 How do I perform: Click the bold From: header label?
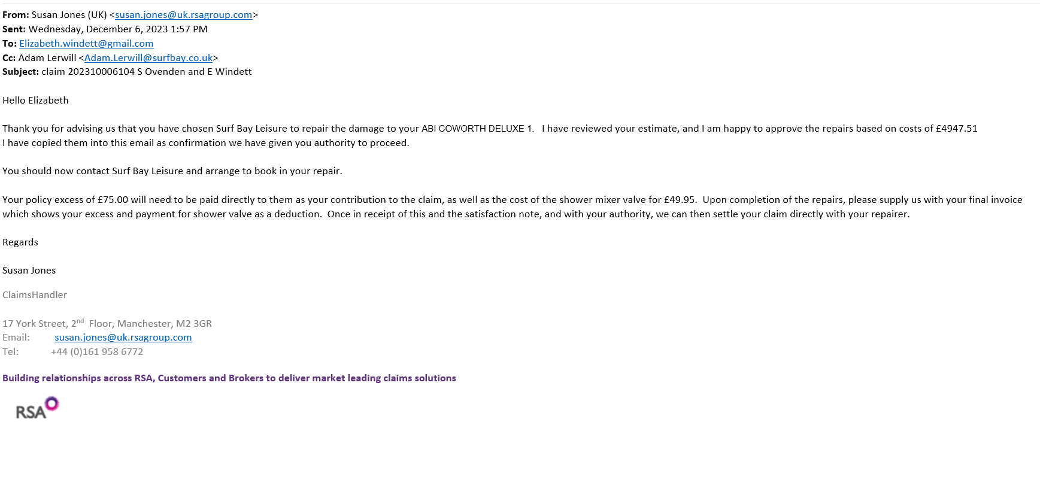coord(16,15)
